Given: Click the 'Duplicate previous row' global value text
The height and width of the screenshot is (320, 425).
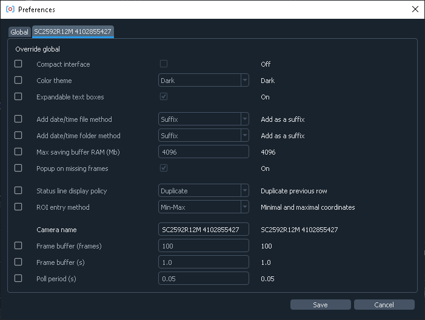Looking at the screenshot, I should point(294,191).
